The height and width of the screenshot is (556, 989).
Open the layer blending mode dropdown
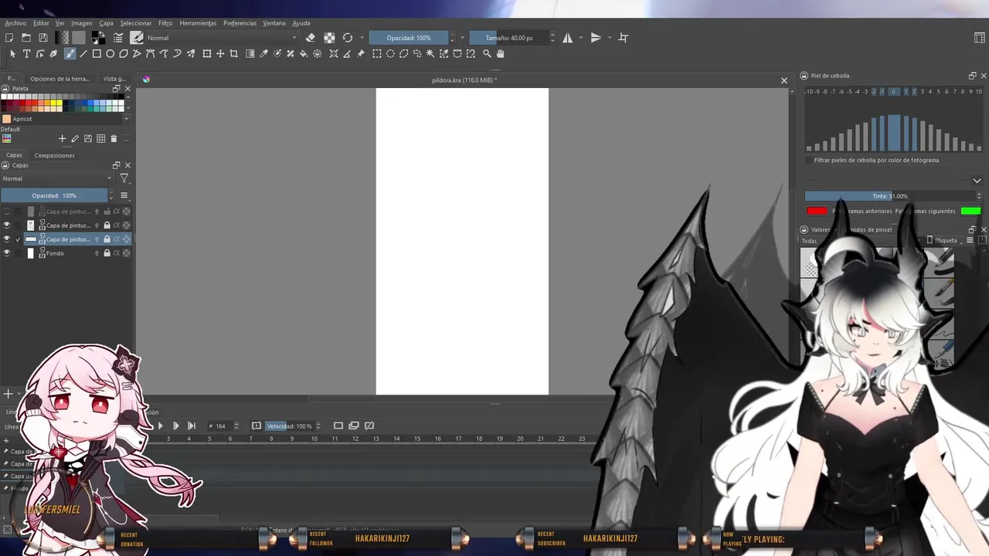[x=58, y=178]
